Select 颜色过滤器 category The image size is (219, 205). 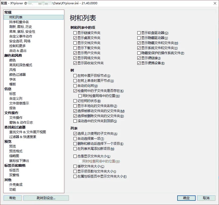[x=17, y=75]
